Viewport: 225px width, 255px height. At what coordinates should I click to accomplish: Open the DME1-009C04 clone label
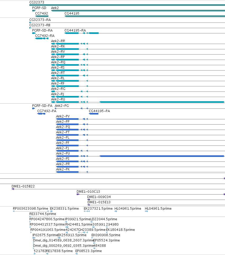point(99,197)
